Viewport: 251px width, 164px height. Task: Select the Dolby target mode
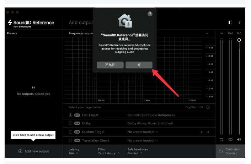(70, 123)
